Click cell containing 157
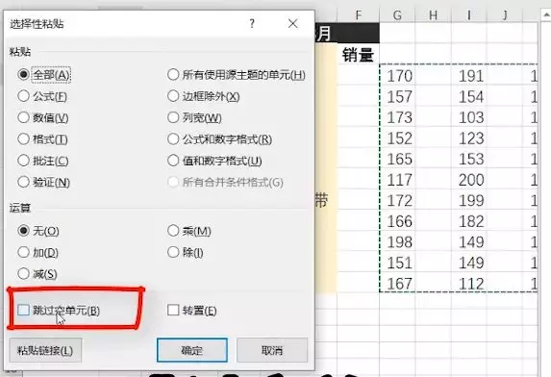551x377 pixels. [397, 96]
